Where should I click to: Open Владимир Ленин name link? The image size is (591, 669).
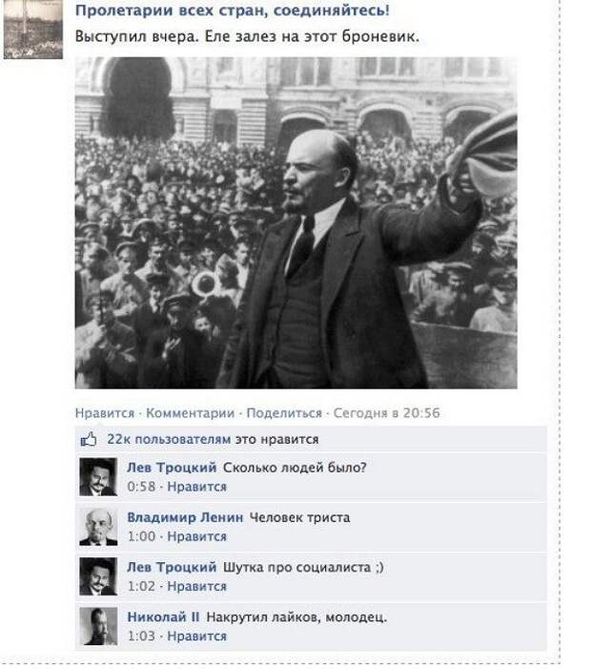click(x=185, y=517)
